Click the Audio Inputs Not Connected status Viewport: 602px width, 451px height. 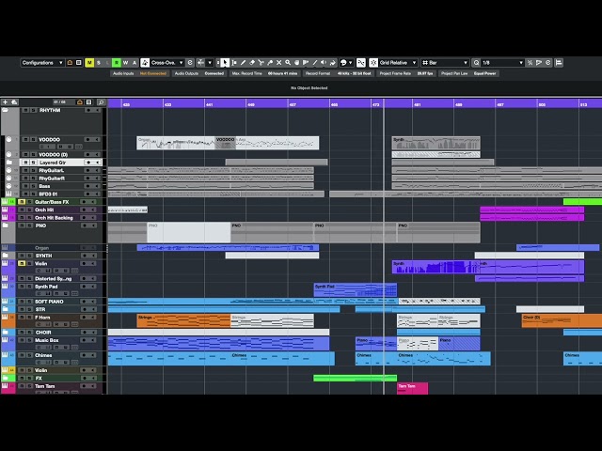point(153,73)
